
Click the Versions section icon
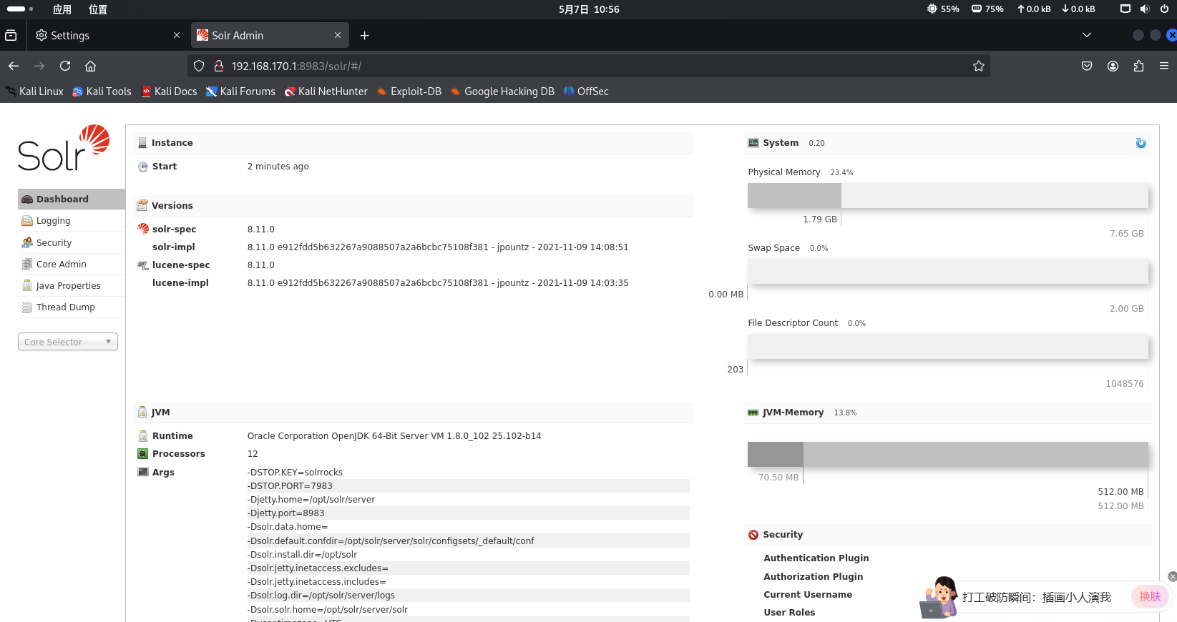(x=142, y=205)
